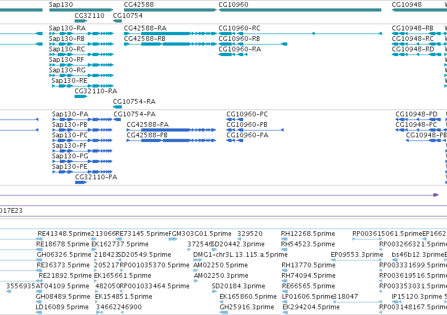
Task: Select EST DMG1-chr3L.13.115.a.5prime
Action: [x=241, y=255]
